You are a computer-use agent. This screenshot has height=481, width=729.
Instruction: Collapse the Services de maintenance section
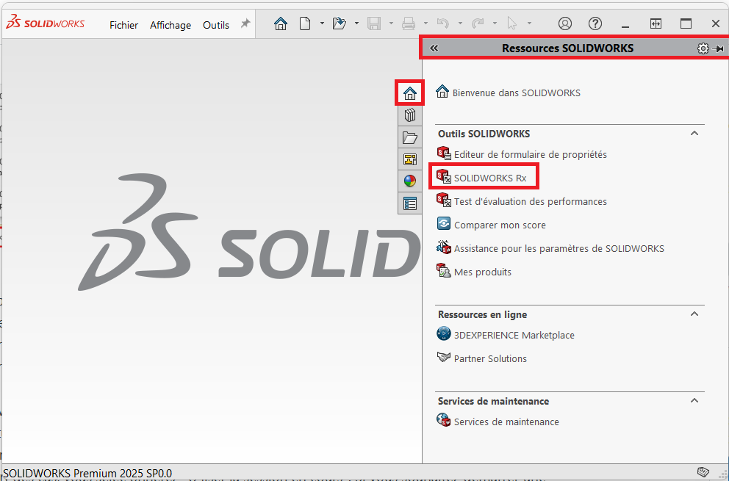[694, 401]
